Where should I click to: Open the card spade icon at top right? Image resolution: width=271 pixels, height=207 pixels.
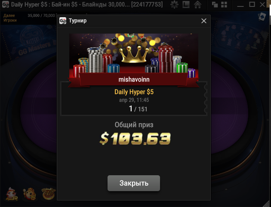[262, 17]
